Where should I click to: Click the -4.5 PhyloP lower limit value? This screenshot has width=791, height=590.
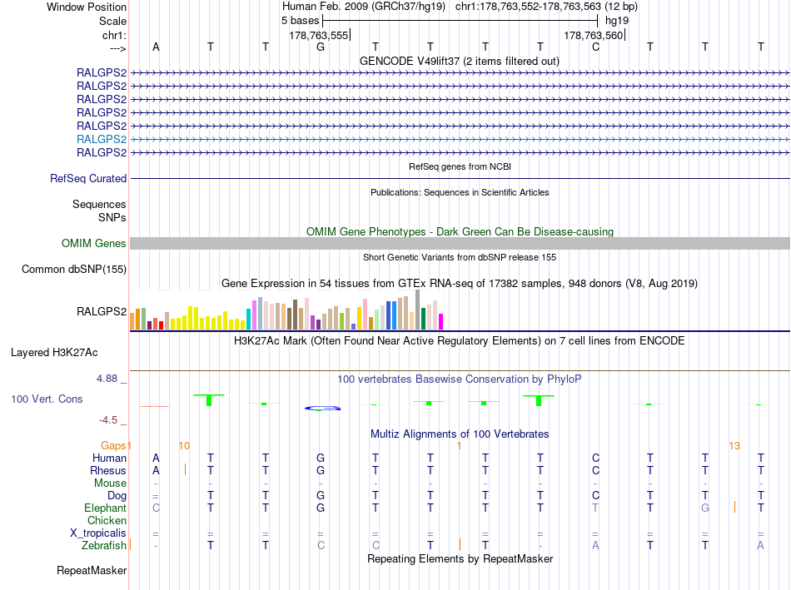108,420
